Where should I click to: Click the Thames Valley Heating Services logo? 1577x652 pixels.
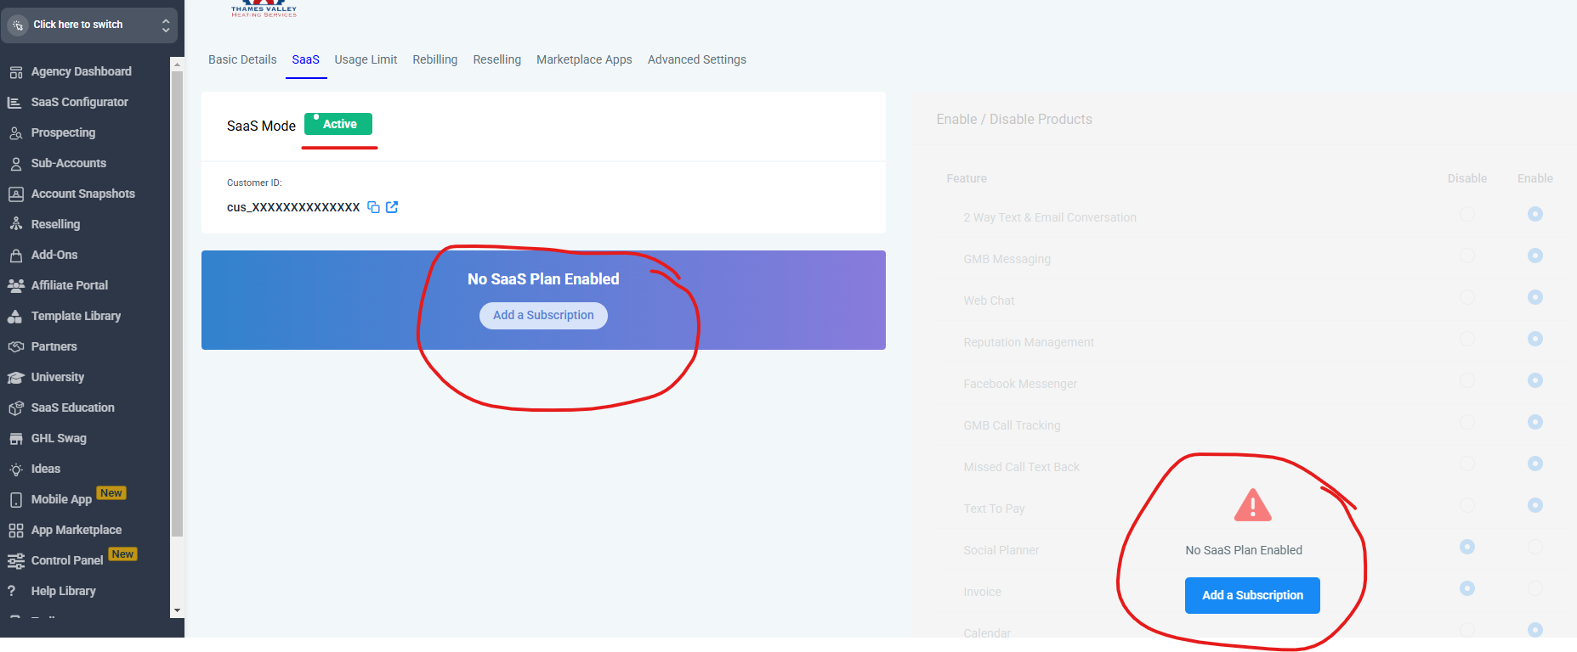coord(264,8)
